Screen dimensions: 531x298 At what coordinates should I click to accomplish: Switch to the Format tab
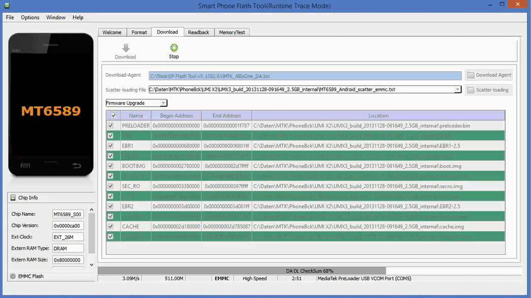tap(139, 32)
